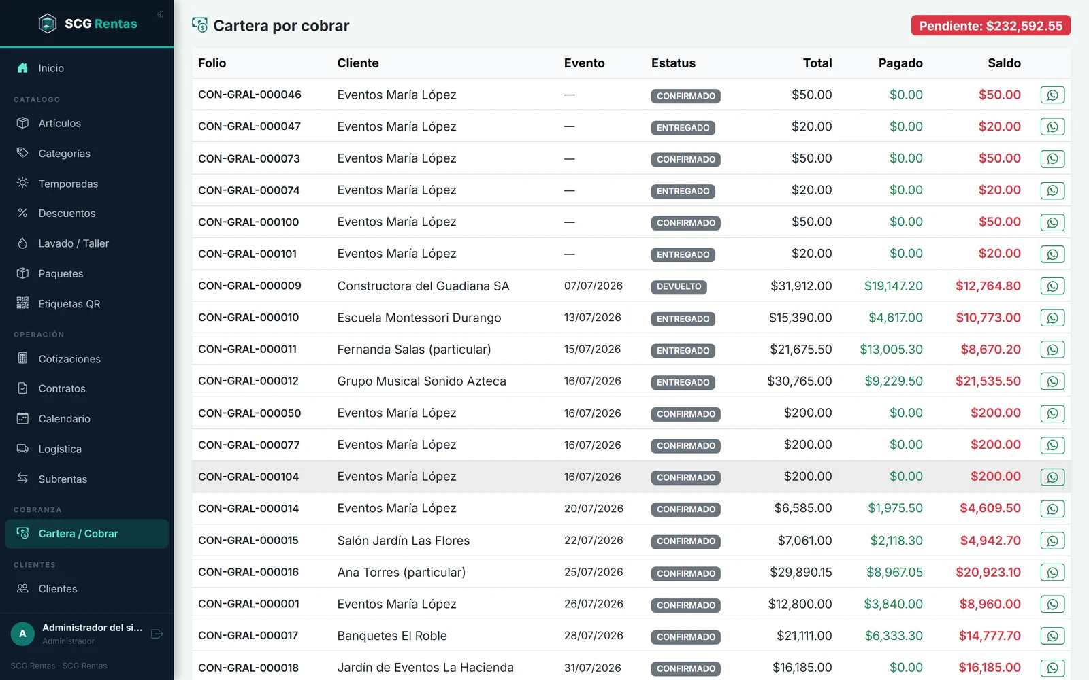
Task: Click WhatsApp icon for CON-GRAL-000018
Action: (x=1052, y=668)
